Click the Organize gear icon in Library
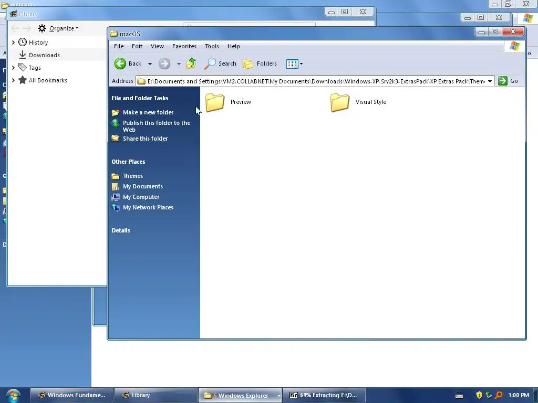Image resolution: width=538 pixels, height=403 pixels. (x=42, y=28)
